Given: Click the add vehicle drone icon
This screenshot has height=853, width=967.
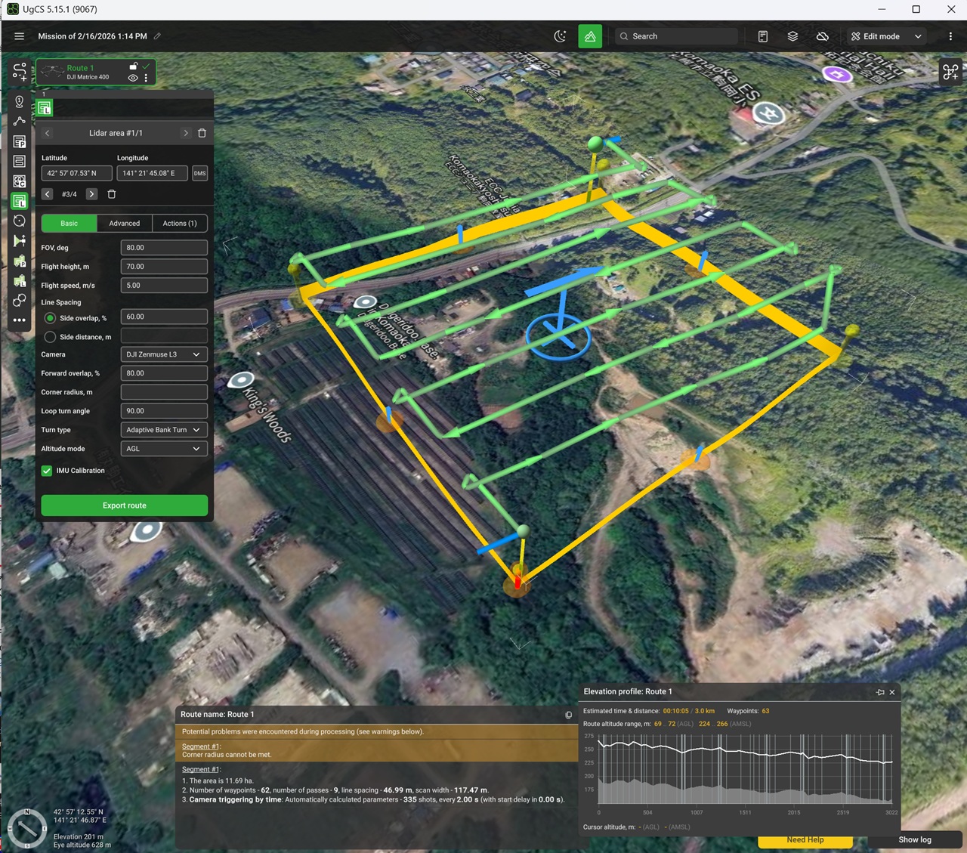Looking at the screenshot, I should point(950,72).
